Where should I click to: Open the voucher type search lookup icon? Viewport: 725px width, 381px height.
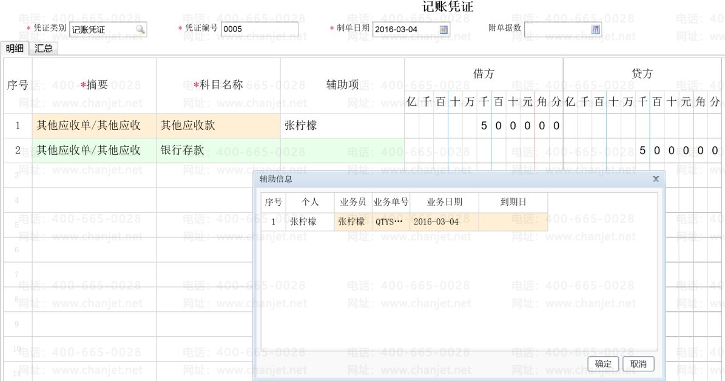(x=140, y=30)
